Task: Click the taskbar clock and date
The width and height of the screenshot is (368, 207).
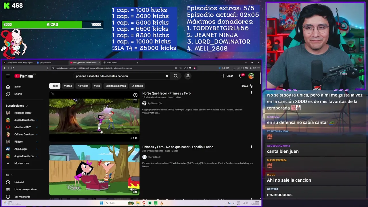Action: (x=254, y=203)
